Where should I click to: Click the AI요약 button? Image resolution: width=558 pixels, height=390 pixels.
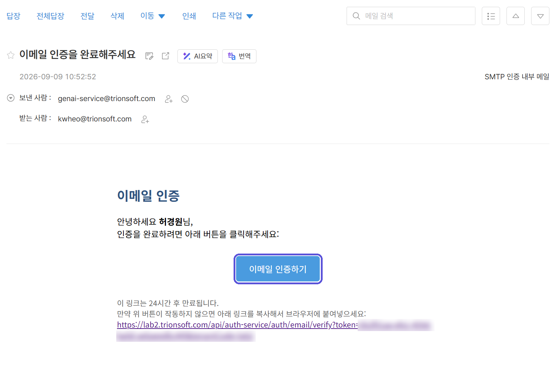[197, 56]
